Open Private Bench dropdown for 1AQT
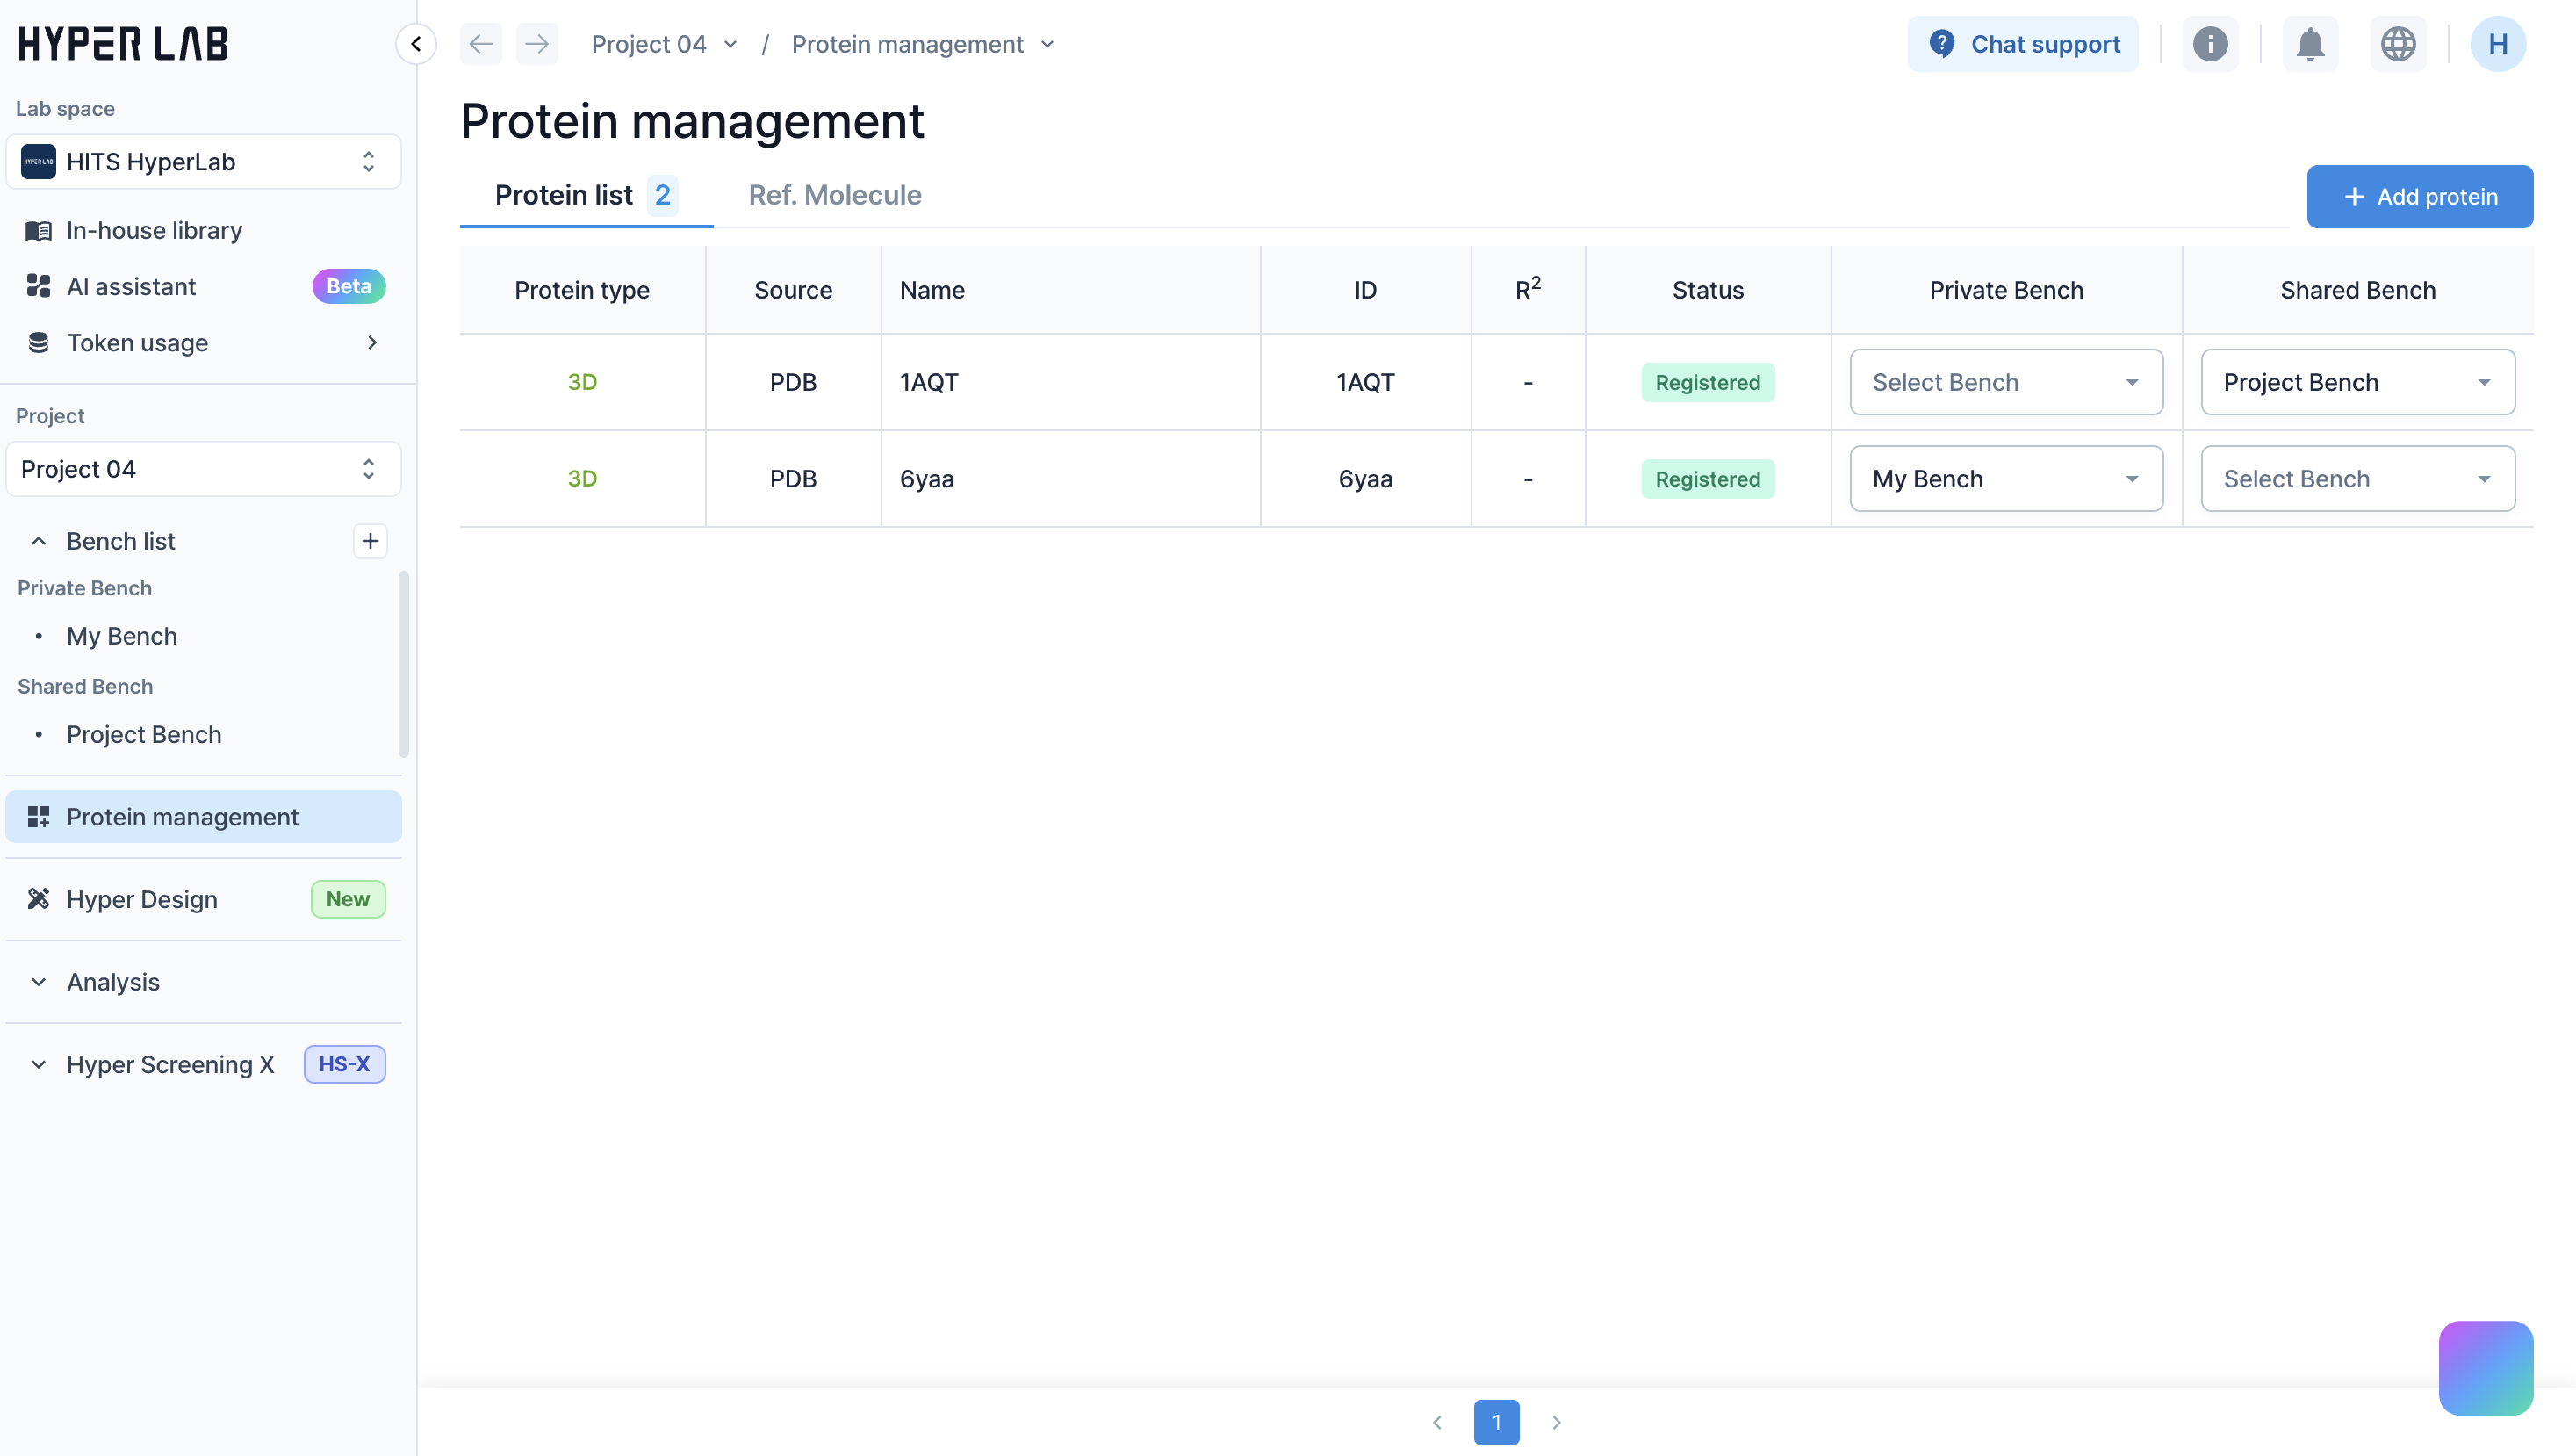Viewport: 2576px width, 1456px height. point(2005,382)
